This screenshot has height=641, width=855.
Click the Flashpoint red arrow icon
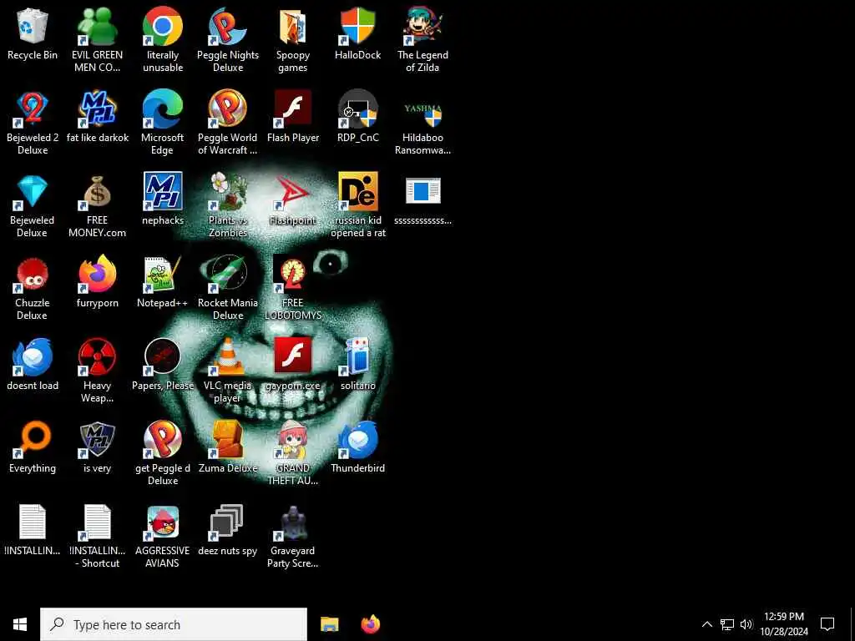click(293, 192)
